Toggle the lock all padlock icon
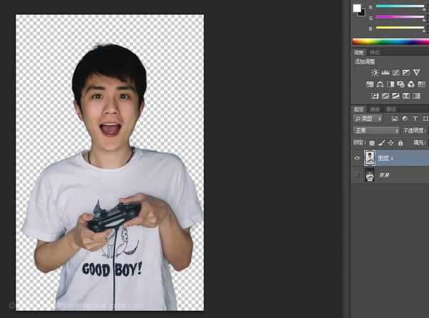This screenshot has height=318, width=429. click(400, 143)
